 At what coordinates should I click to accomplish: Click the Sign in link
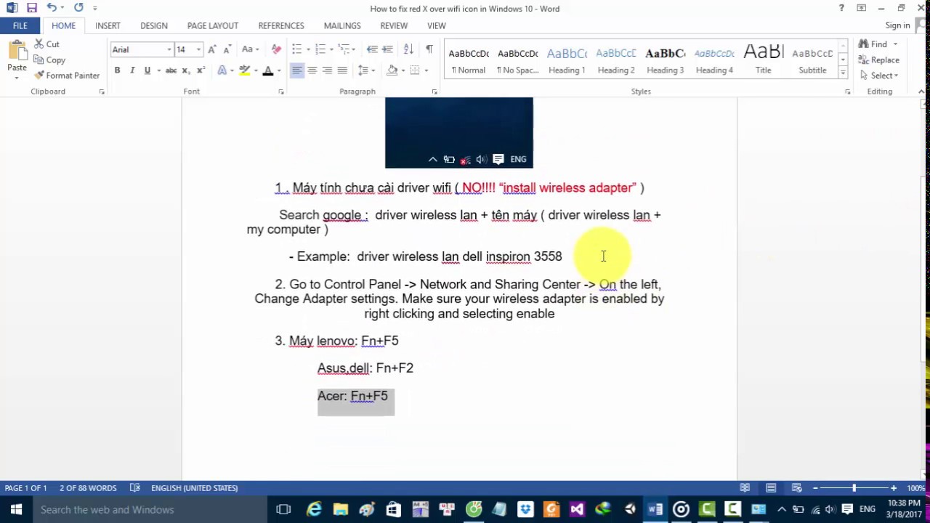tap(897, 25)
